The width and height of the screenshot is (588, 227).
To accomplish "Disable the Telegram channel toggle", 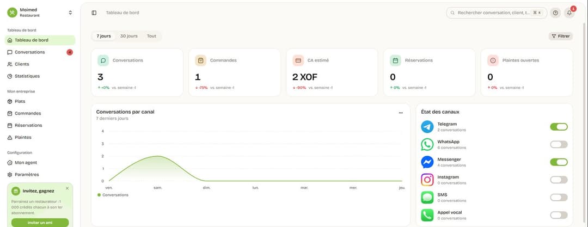I will point(559,127).
